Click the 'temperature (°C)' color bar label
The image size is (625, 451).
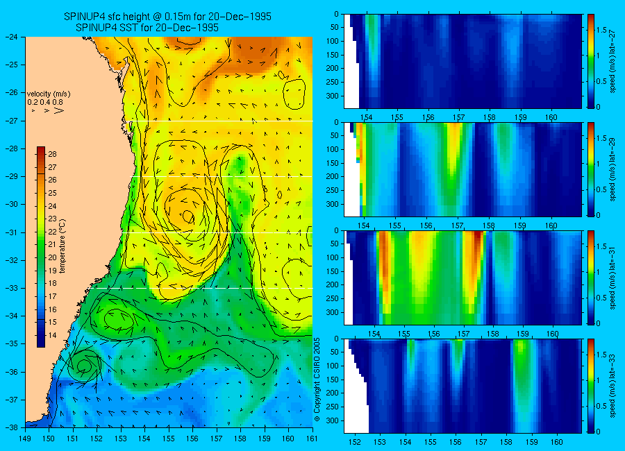tap(62, 246)
